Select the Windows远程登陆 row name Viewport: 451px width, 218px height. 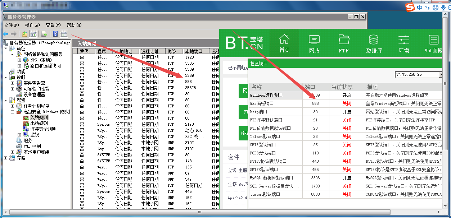[x=266, y=95]
